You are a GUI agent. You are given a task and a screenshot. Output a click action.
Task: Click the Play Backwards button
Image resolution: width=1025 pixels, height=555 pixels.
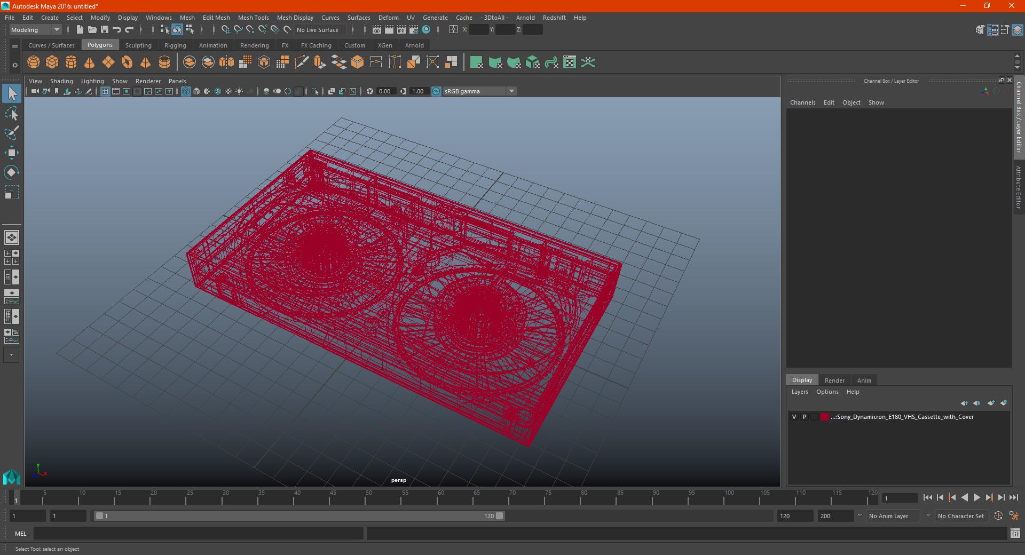pos(965,497)
